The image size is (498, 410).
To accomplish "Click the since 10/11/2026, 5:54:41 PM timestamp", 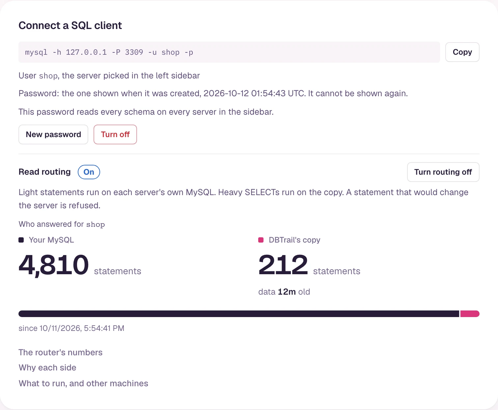I will (71, 328).
